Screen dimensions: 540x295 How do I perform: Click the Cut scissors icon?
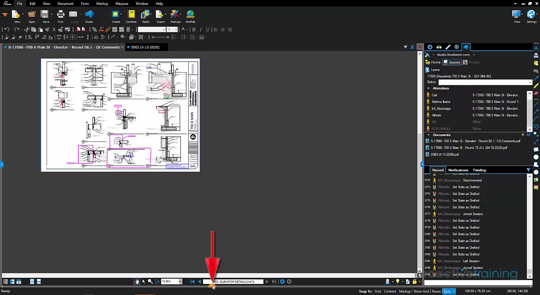point(27,29)
